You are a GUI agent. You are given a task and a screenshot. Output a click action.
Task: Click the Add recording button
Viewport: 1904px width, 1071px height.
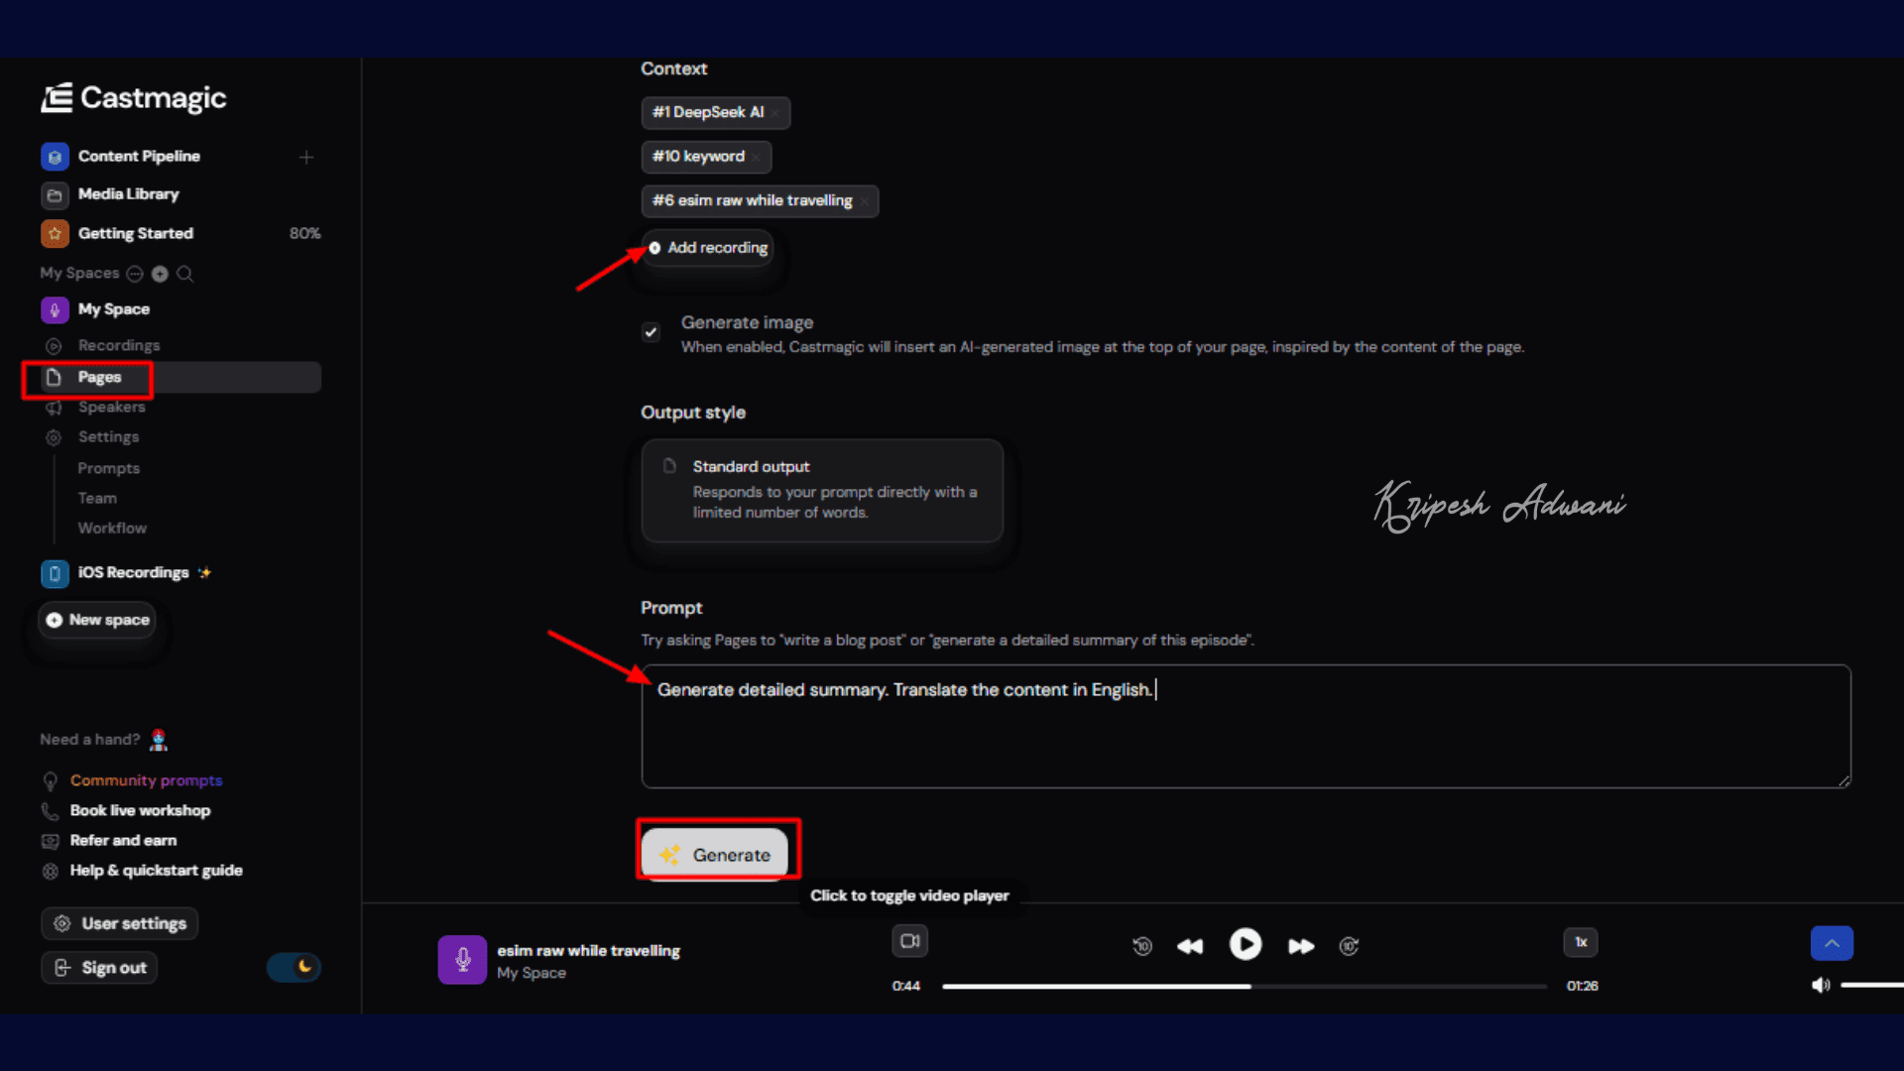tap(708, 248)
